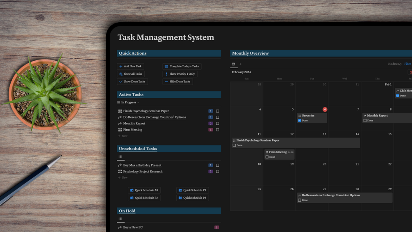Click Quick Schedule All button
Viewport: 412px width, 232px height.
(144, 190)
